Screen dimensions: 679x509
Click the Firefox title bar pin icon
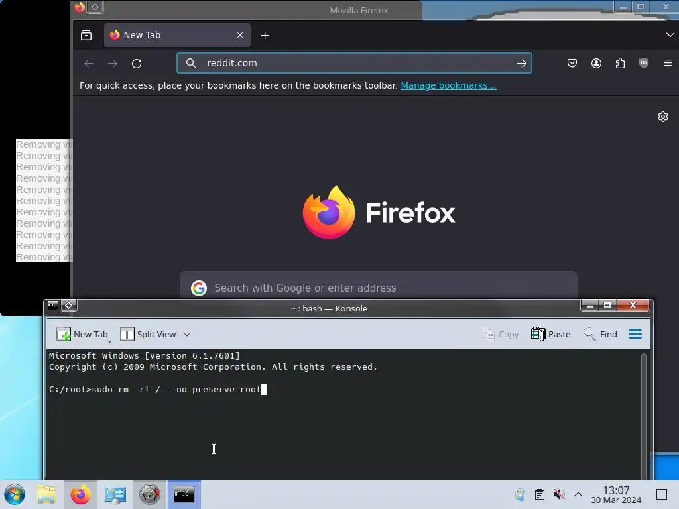pyautogui.click(x=95, y=7)
